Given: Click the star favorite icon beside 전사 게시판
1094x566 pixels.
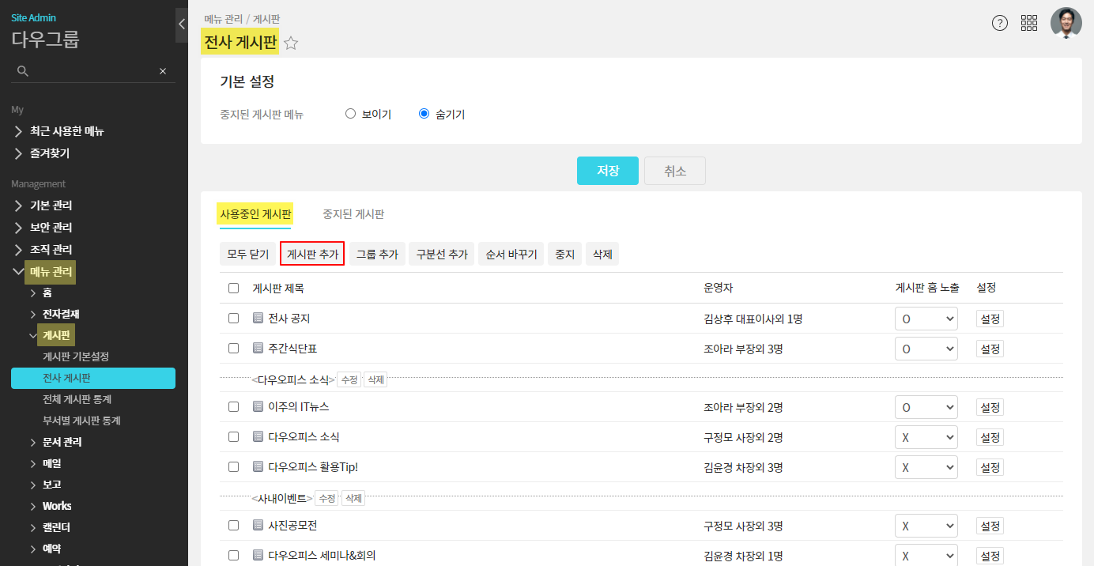Looking at the screenshot, I should pos(291,43).
